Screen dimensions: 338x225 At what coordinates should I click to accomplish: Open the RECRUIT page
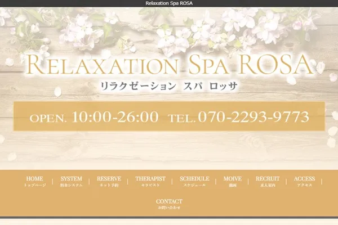(x=268, y=181)
